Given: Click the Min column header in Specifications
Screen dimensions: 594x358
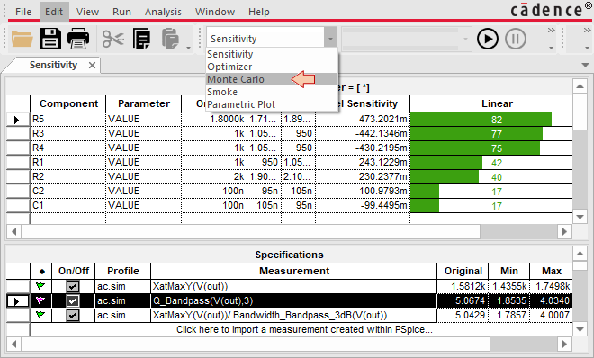Looking at the screenshot, I should [x=508, y=271].
